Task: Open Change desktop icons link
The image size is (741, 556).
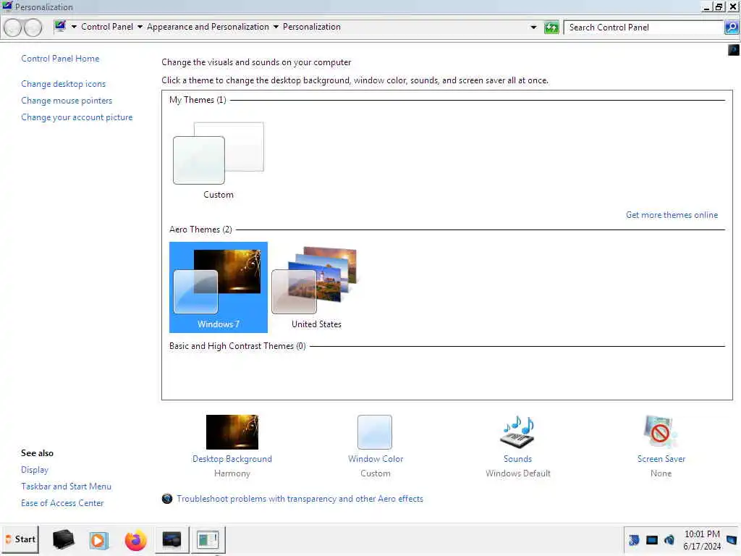Action: [x=64, y=84]
